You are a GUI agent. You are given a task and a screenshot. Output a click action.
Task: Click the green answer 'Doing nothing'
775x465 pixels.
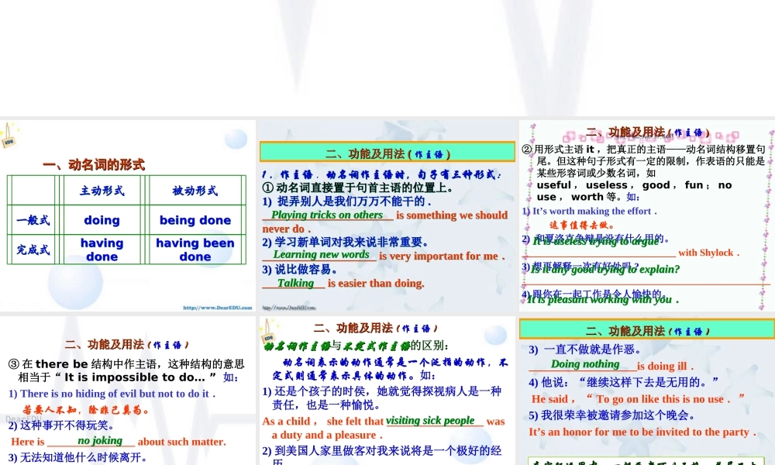(x=585, y=363)
